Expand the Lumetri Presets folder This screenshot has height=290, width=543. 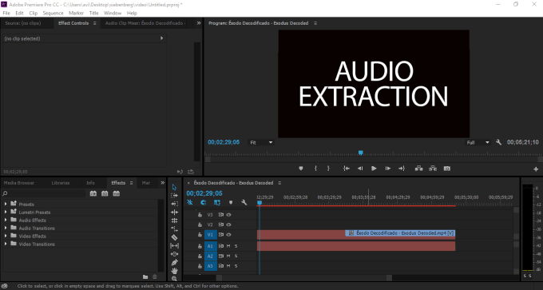point(6,212)
